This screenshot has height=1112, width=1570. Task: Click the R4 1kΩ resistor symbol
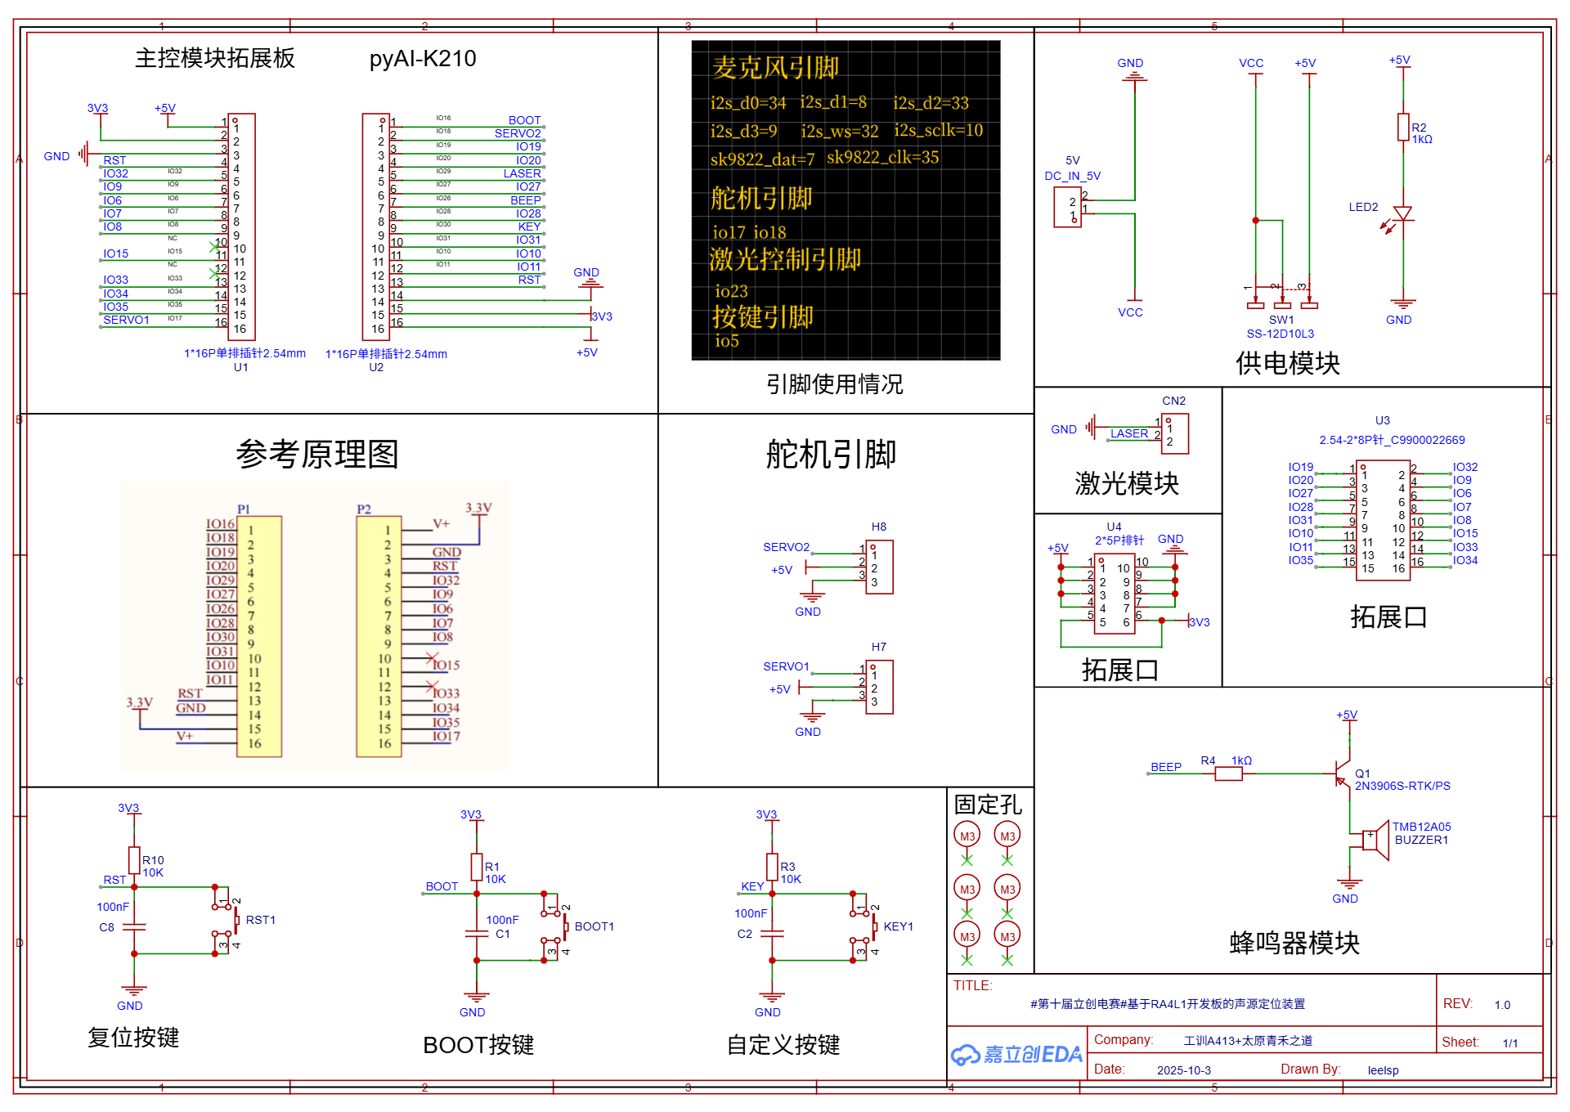coord(1228,773)
